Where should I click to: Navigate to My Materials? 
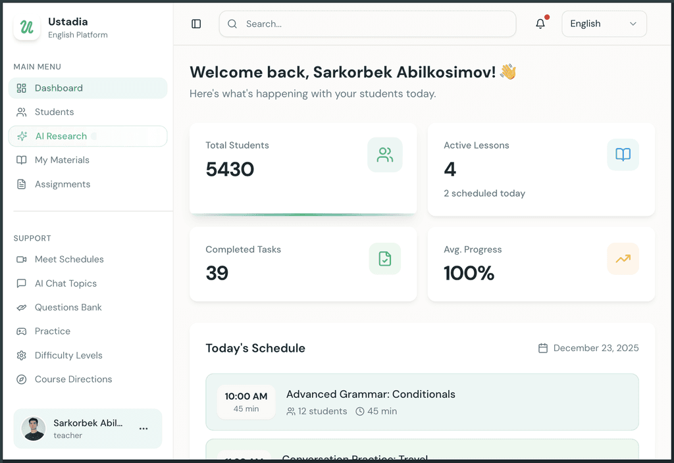88,160
